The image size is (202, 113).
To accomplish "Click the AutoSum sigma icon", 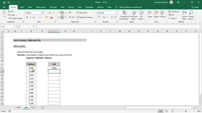I will click(170, 12).
